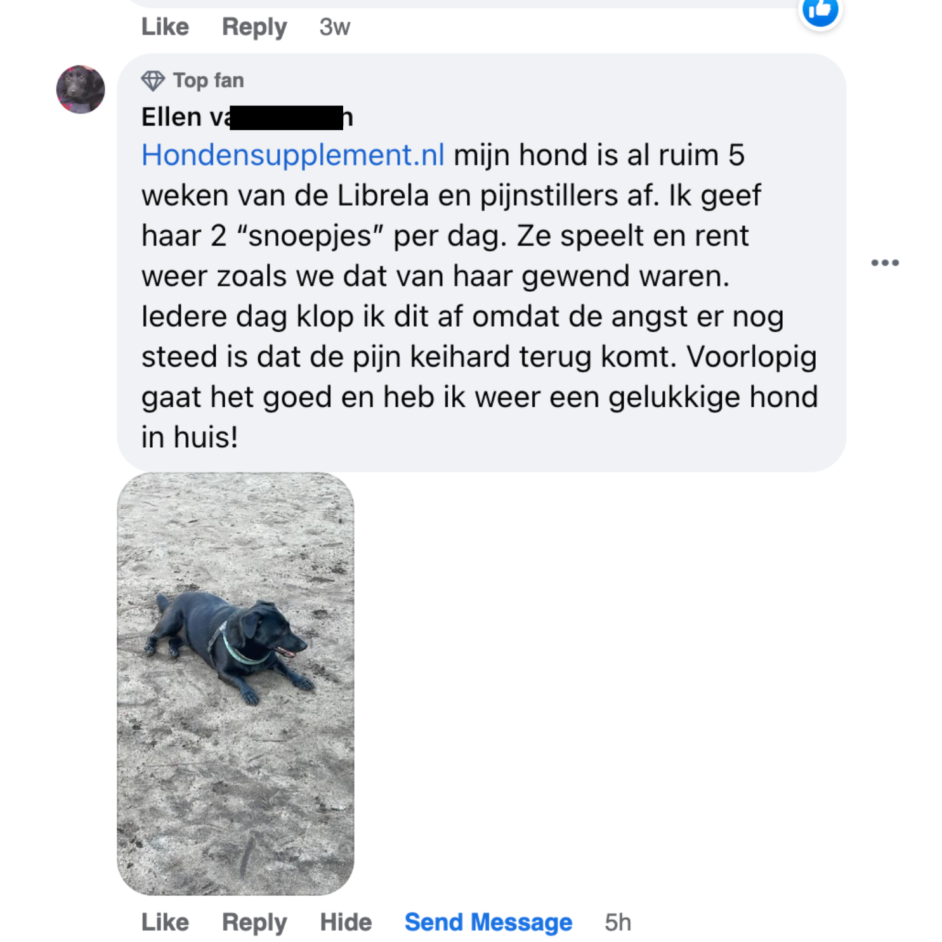942x942 pixels.
Task: Reply to Ellen's comment below the photo
Action: 254,922
